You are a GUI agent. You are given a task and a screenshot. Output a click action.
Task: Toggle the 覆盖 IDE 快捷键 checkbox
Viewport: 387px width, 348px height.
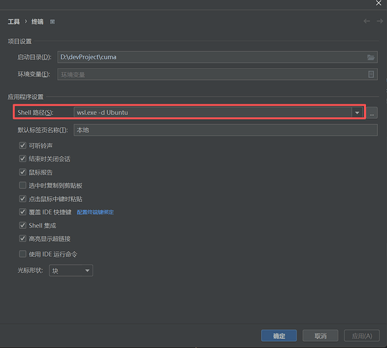click(x=22, y=212)
